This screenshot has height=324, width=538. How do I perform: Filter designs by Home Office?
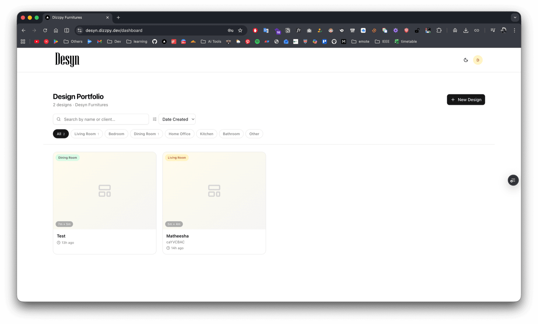(x=180, y=134)
